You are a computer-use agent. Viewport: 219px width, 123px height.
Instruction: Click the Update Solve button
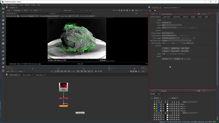coord(175,51)
